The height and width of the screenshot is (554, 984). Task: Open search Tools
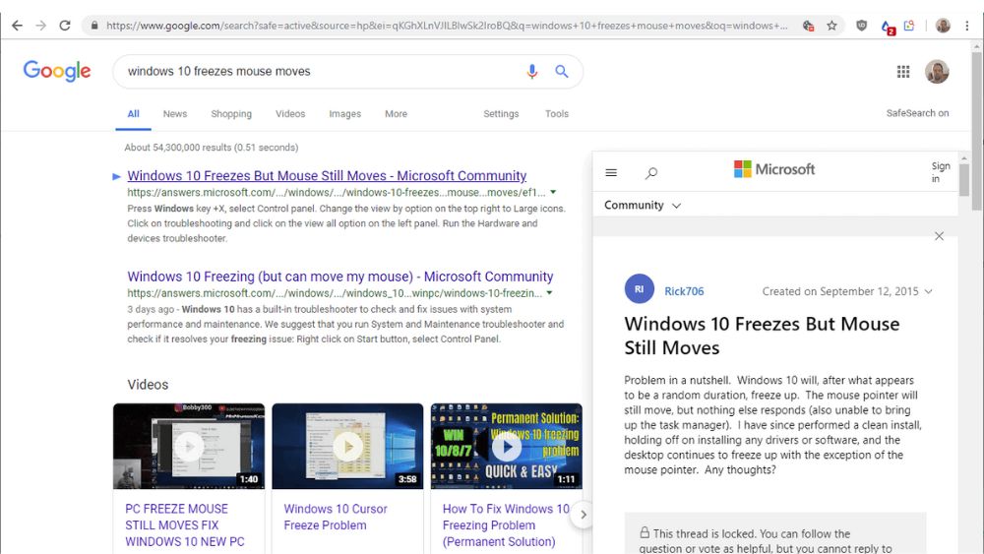557,113
